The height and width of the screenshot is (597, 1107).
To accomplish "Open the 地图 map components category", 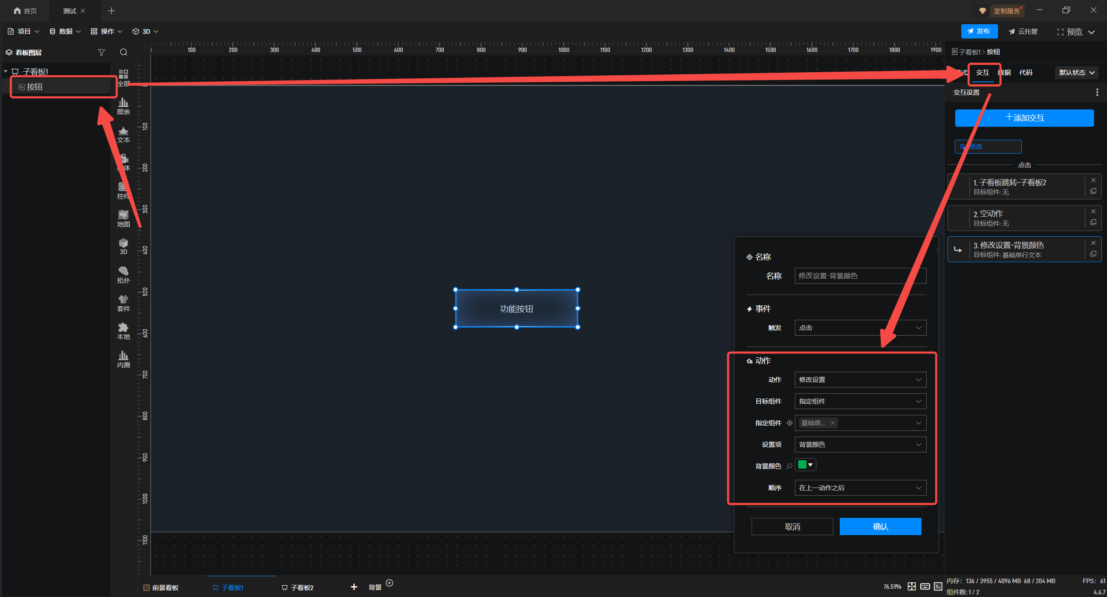I will pyautogui.click(x=123, y=218).
